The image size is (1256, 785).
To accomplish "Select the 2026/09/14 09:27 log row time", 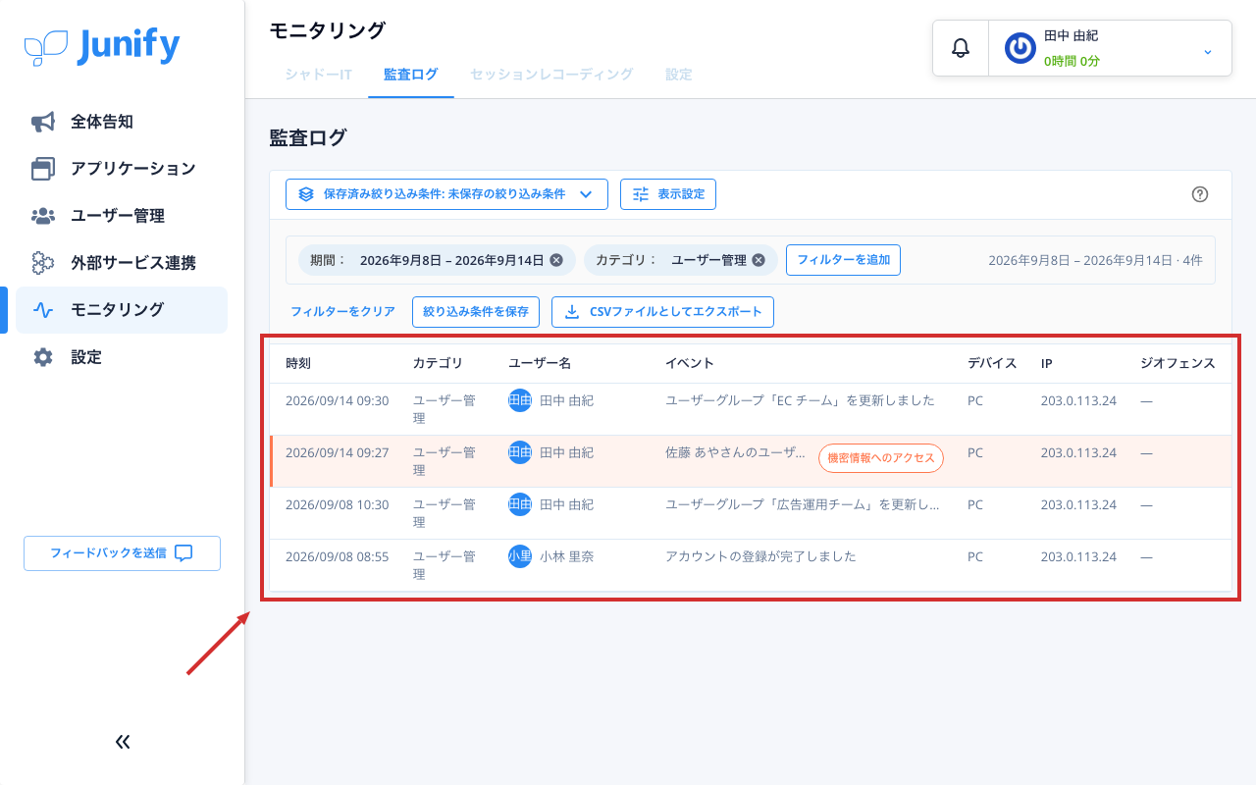I will click(x=337, y=452).
